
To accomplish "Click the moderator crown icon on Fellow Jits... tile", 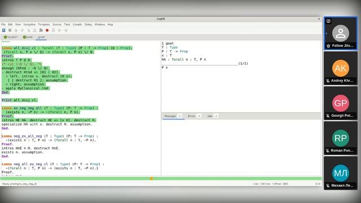I will [328, 46].
